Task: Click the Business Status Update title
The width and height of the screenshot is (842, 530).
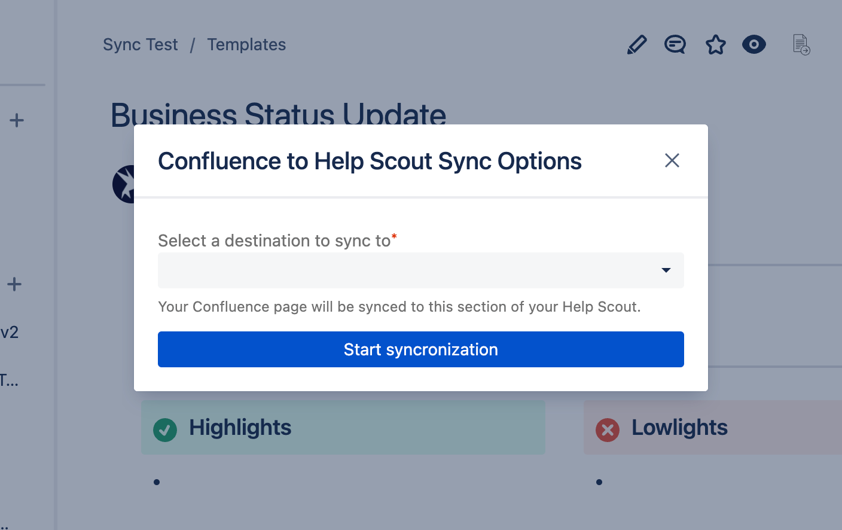Action: (x=278, y=114)
